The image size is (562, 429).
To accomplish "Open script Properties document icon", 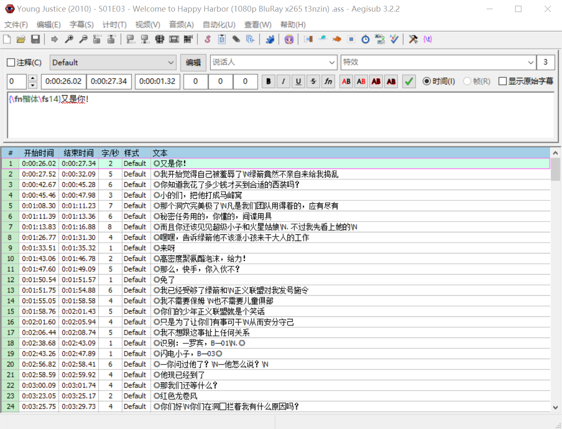I will [x=222, y=39].
